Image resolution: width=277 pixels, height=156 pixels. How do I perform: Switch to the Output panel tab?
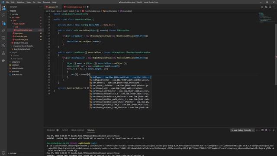[65, 130]
